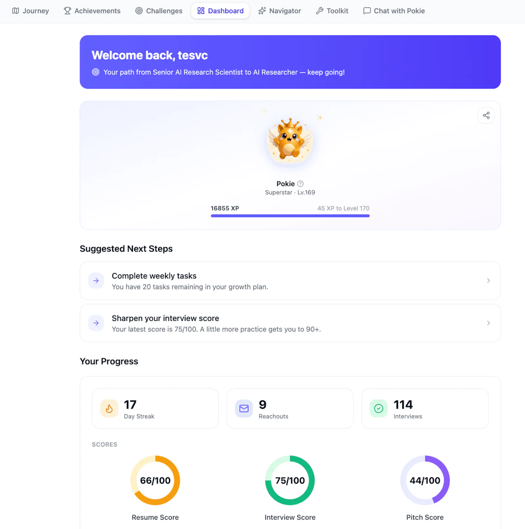Click the 'Suggested Next Steps' heading
Viewport: 525px width, 529px height.
(126, 249)
